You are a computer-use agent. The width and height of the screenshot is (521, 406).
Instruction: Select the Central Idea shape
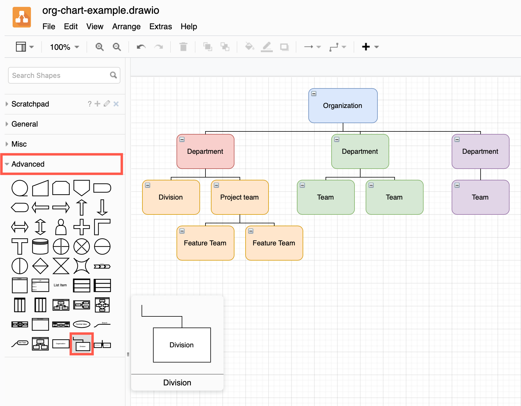point(81,324)
